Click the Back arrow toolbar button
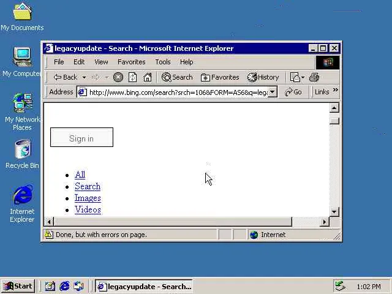Viewport: 392px width, 294px height. point(66,78)
